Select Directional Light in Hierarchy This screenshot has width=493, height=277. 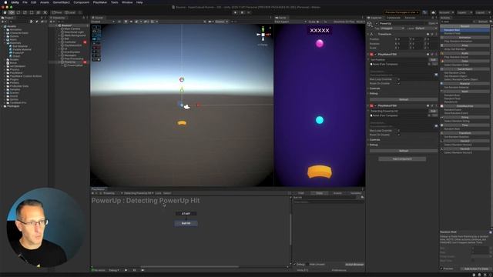coord(74,32)
